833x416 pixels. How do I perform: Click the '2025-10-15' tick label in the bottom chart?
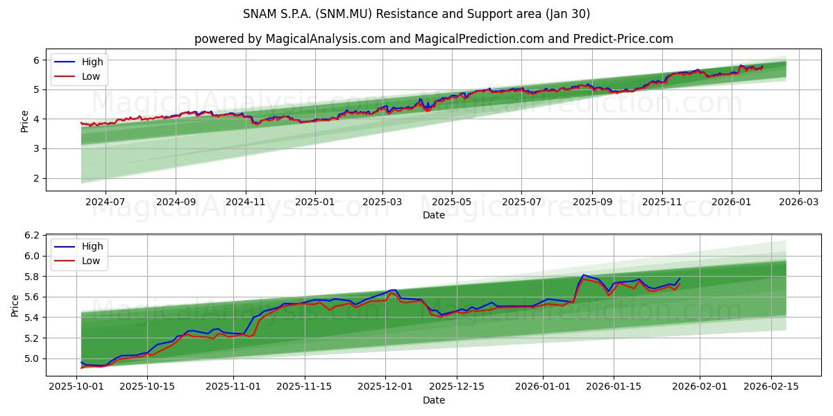(147, 386)
